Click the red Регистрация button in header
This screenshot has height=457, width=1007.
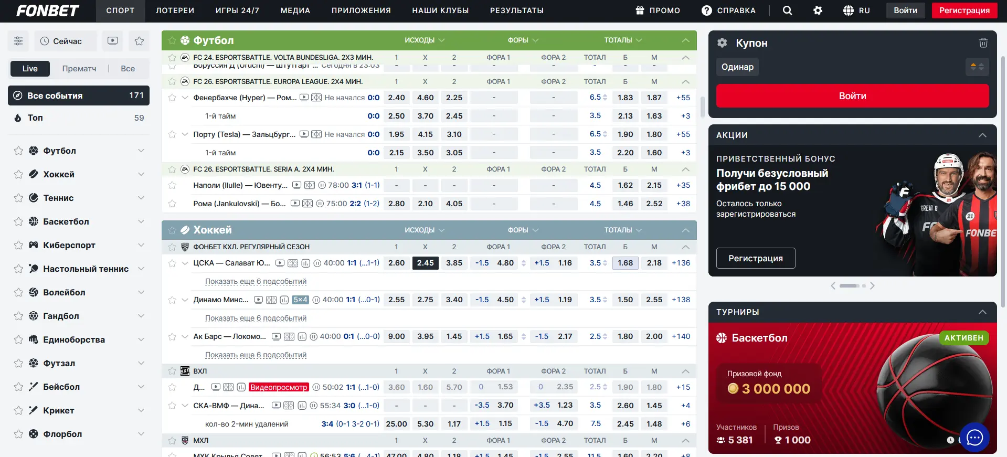(x=964, y=10)
